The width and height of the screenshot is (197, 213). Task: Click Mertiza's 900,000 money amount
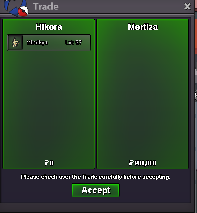pos(145,163)
